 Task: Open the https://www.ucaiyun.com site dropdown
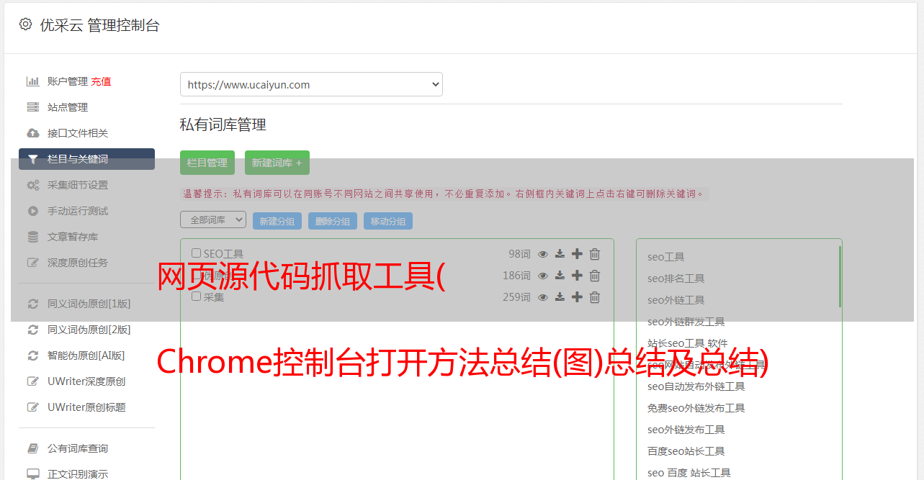coord(311,84)
